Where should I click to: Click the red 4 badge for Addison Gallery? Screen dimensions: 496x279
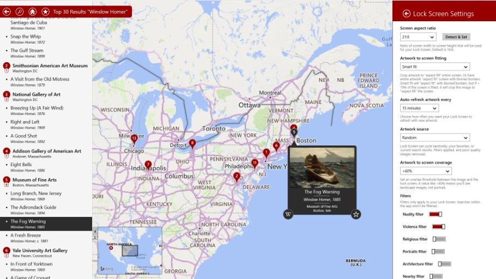7,151
